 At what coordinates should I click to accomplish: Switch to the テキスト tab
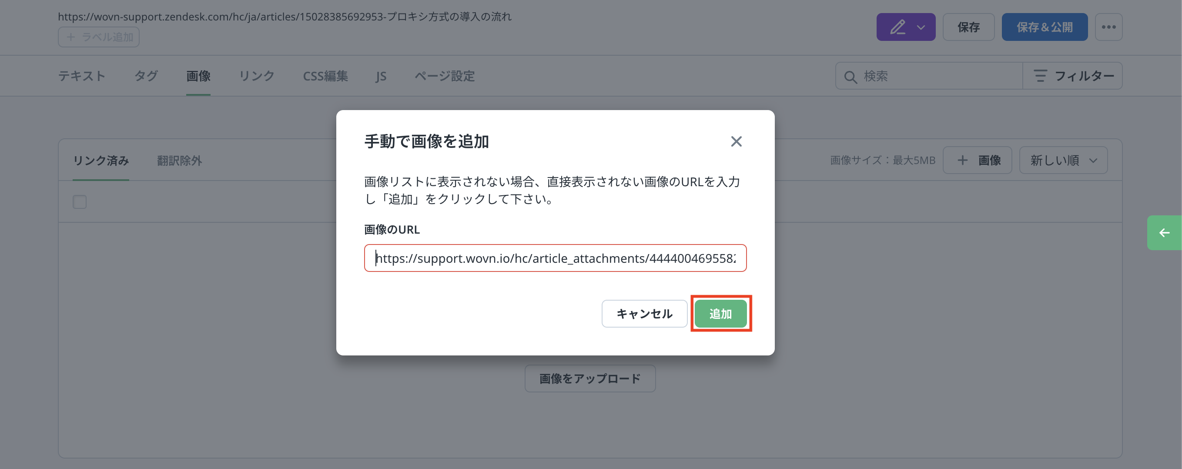[82, 76]
